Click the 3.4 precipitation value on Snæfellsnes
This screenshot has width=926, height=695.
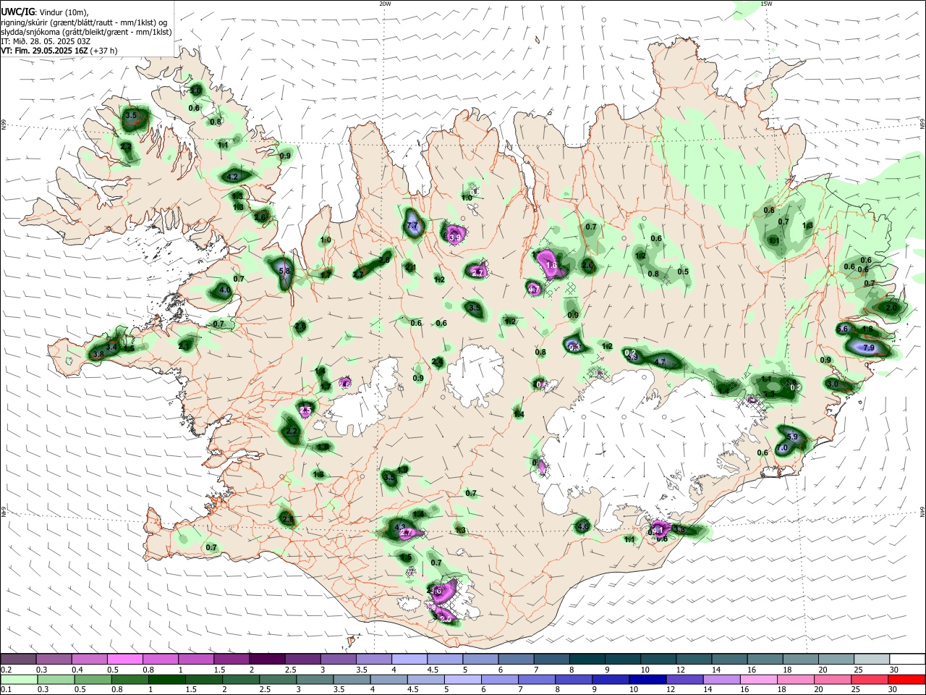pos(112,347)
